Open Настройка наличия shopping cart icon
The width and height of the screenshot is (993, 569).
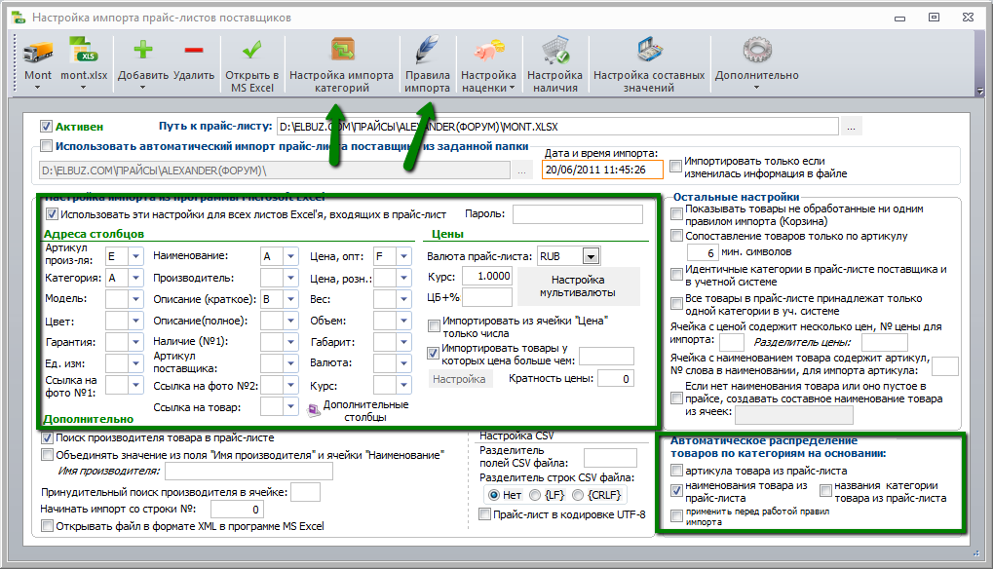(555, 50)
